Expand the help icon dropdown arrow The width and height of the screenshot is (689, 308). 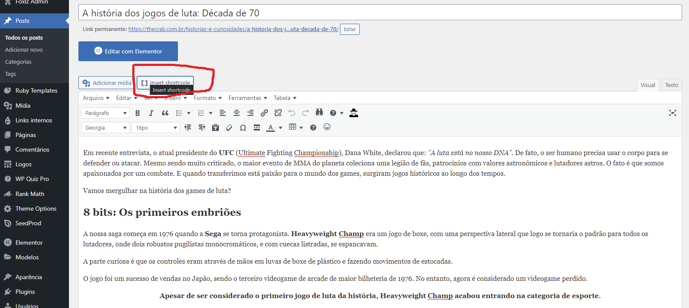342,113
